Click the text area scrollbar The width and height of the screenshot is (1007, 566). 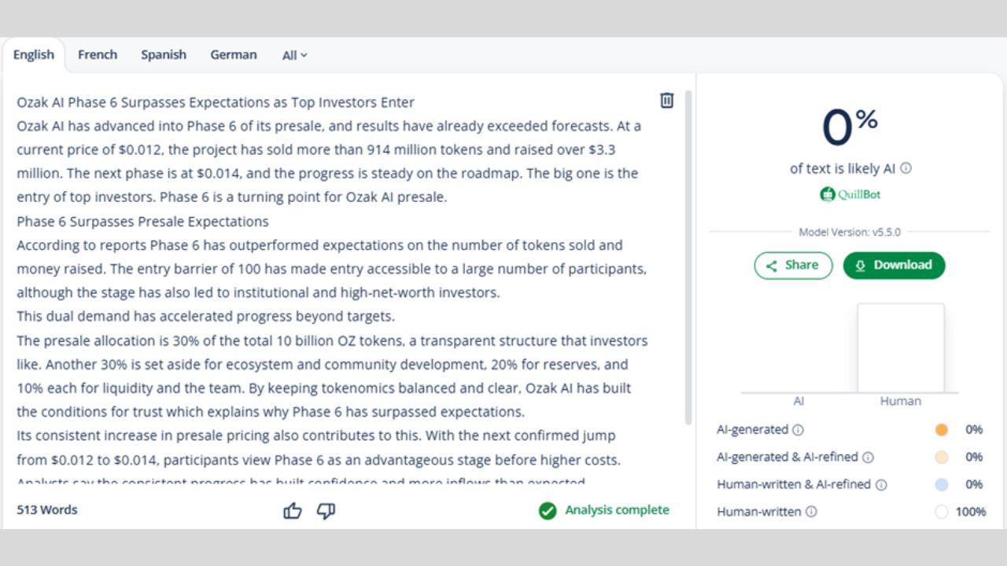(x=689, y=259)
